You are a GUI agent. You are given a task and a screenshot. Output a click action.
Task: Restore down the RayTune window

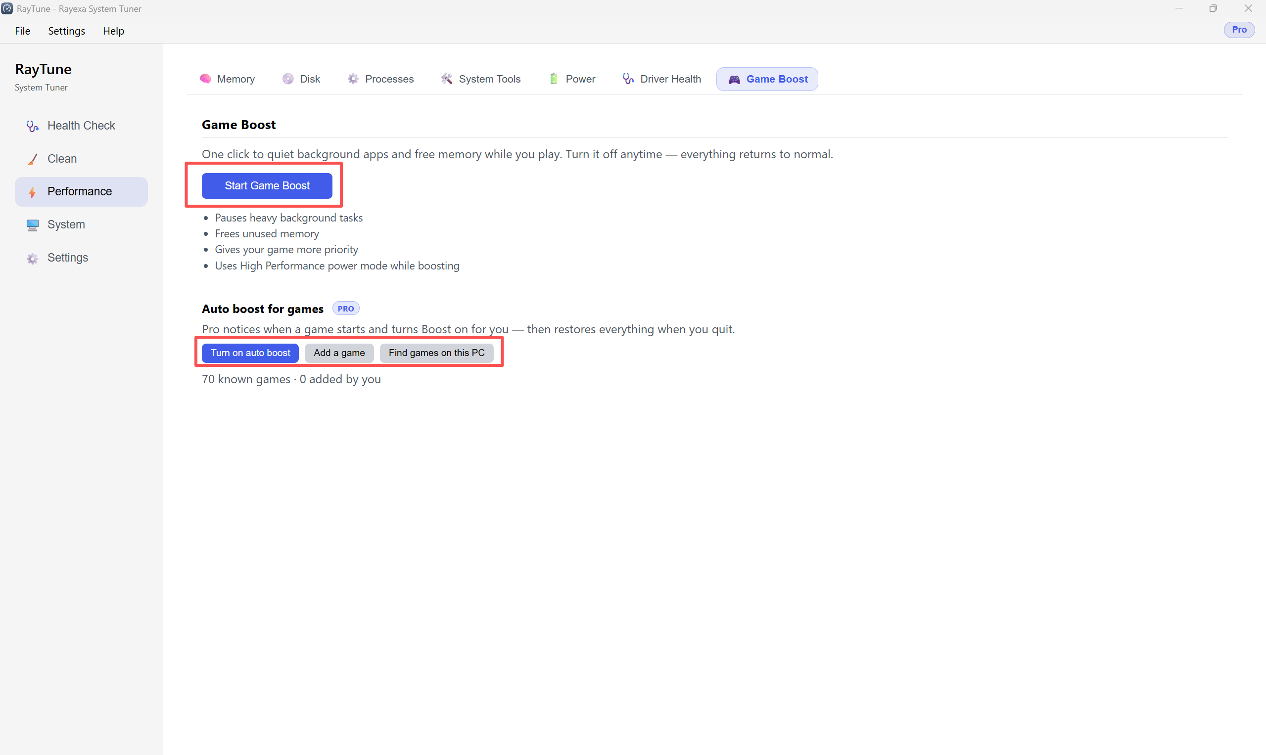tap(1214, 8)
